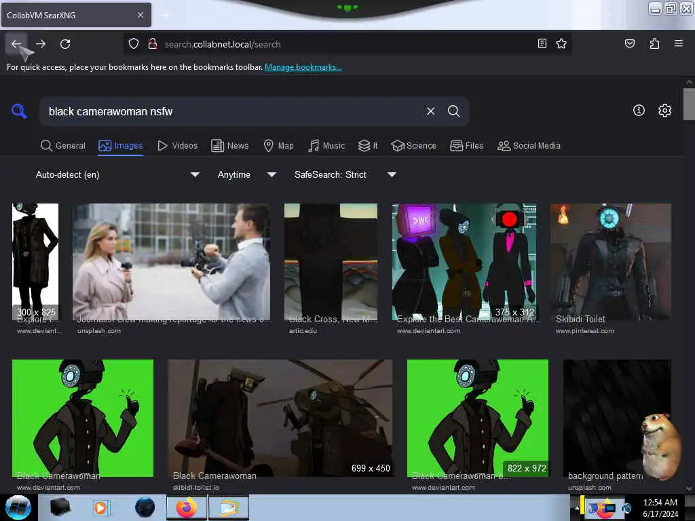695x521 pixels.
Task: Launch media player from the taskbar
Action: tap(100, 507)
